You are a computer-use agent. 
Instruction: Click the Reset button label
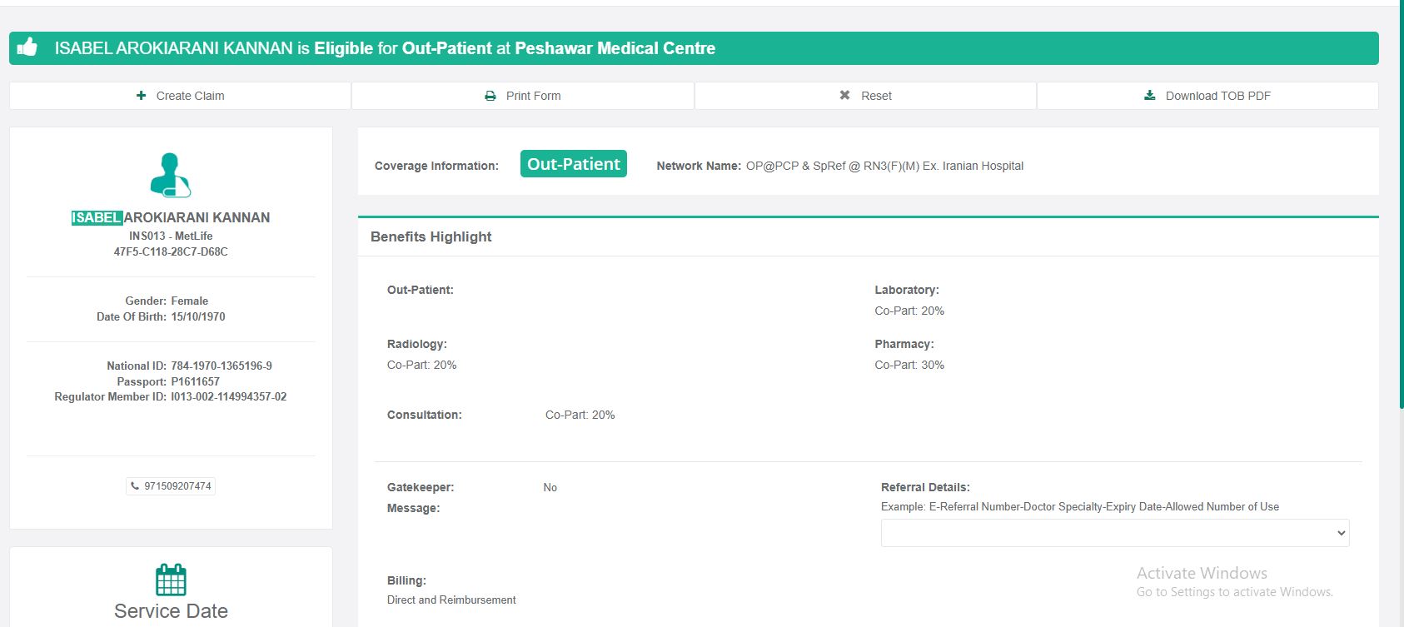[x=876, y=96]
